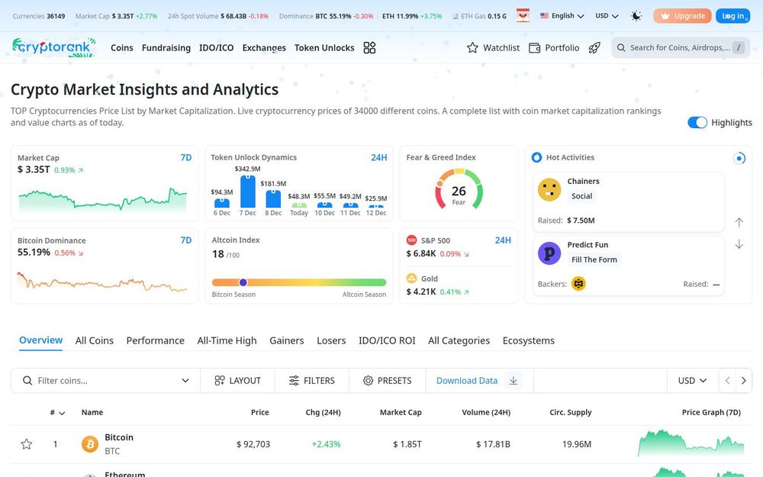
Task: Open the USD currency dropdown in top bar
Action: (607, 16)
